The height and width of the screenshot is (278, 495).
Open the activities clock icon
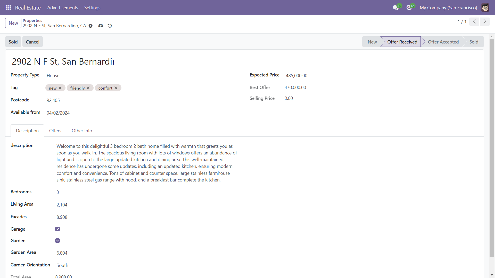click(409, 8)
